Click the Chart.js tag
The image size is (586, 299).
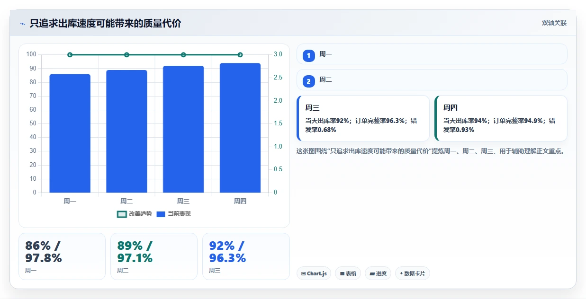point(314,273)
